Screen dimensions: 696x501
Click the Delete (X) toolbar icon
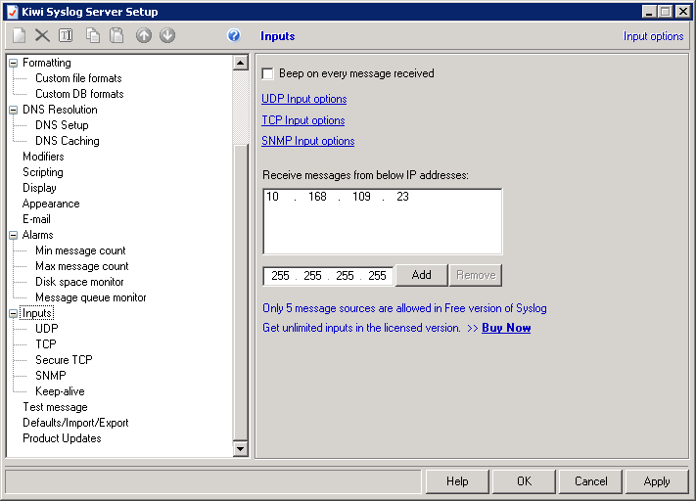click(42, 35)
